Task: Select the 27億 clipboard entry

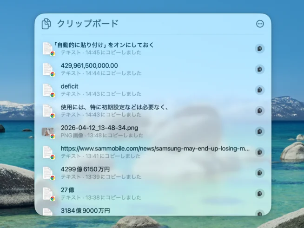Action: click(67, 190)
